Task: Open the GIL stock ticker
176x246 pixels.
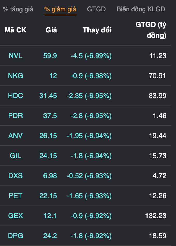Action: pyautogui.click(x=16, y=156)
